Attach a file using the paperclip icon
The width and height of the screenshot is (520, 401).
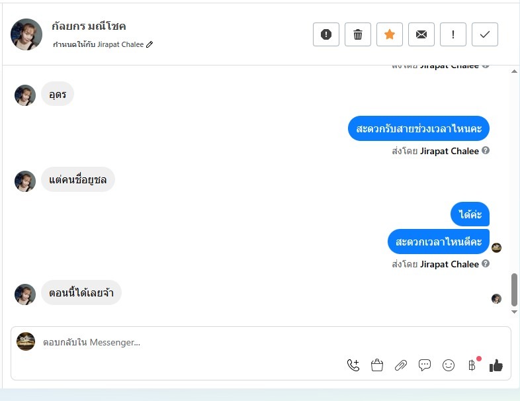click(x=401, y=365)
